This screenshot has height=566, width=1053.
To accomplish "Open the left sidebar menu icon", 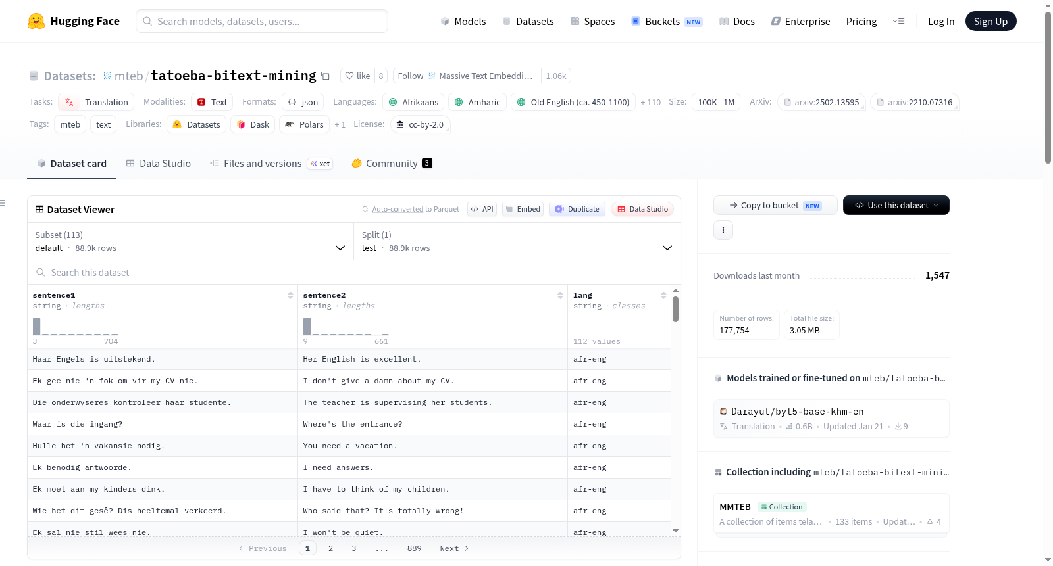I will [3, 203].
